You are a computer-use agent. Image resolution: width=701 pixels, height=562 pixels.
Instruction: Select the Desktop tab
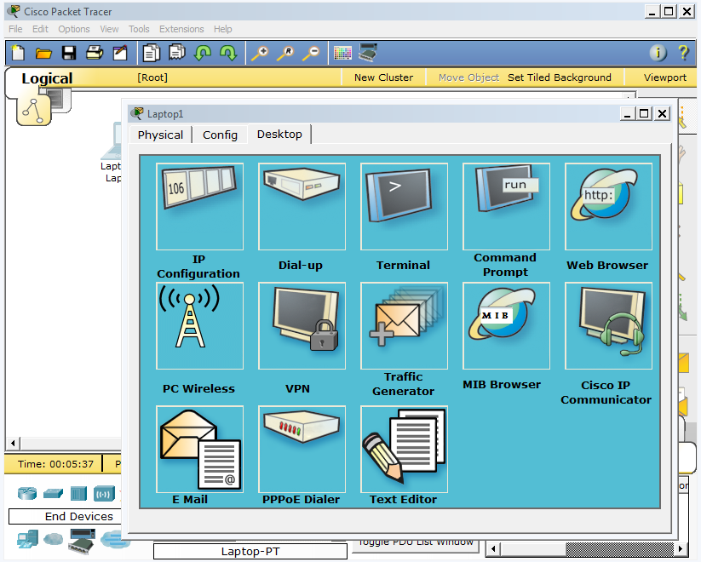pyautogui.click(x=279, y=135)
